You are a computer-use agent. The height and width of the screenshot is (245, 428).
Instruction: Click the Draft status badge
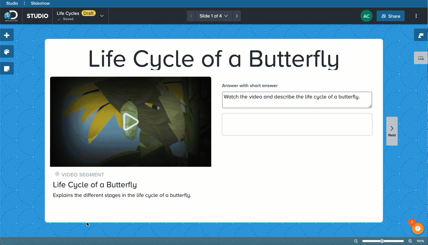(x=88, y=13)
